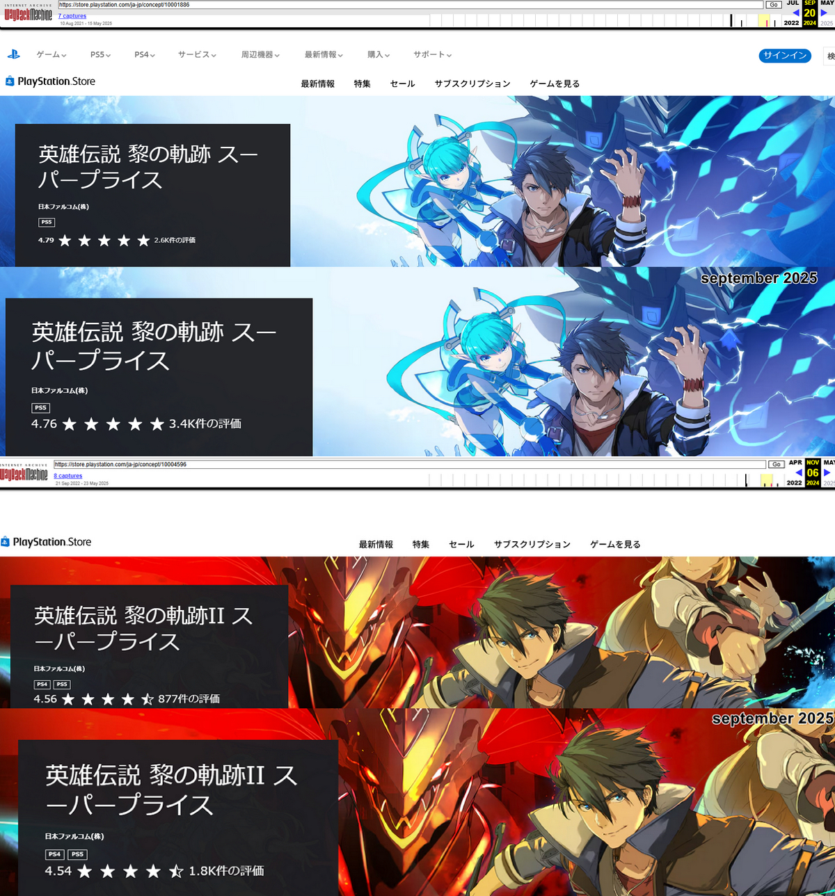The height and width of the screenshot is (896, 835).
Task: Go to previous capture via arrow beside SEP 20
Action: pyautogui.click(x=796, y=13)
